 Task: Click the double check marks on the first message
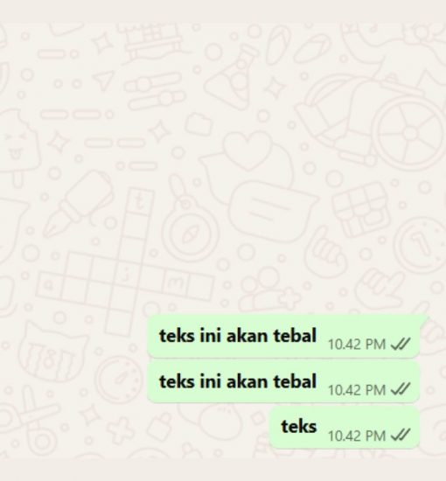pos(400,344)
